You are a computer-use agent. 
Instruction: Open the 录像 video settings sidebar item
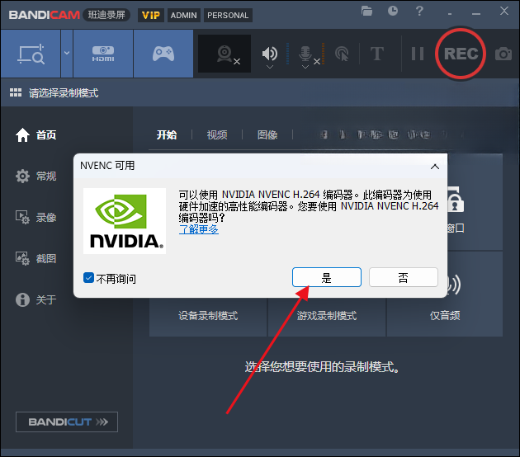35,218
